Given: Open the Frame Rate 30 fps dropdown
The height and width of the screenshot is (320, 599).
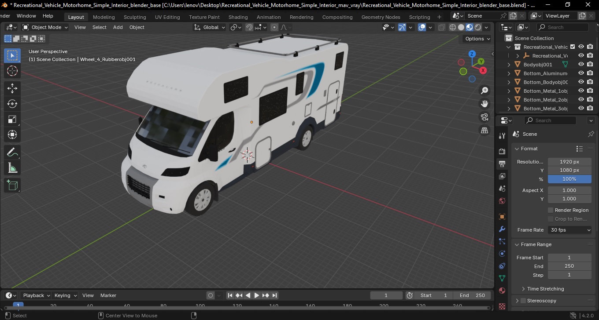Looking at the screenshot, I should [x=570, y=230].
